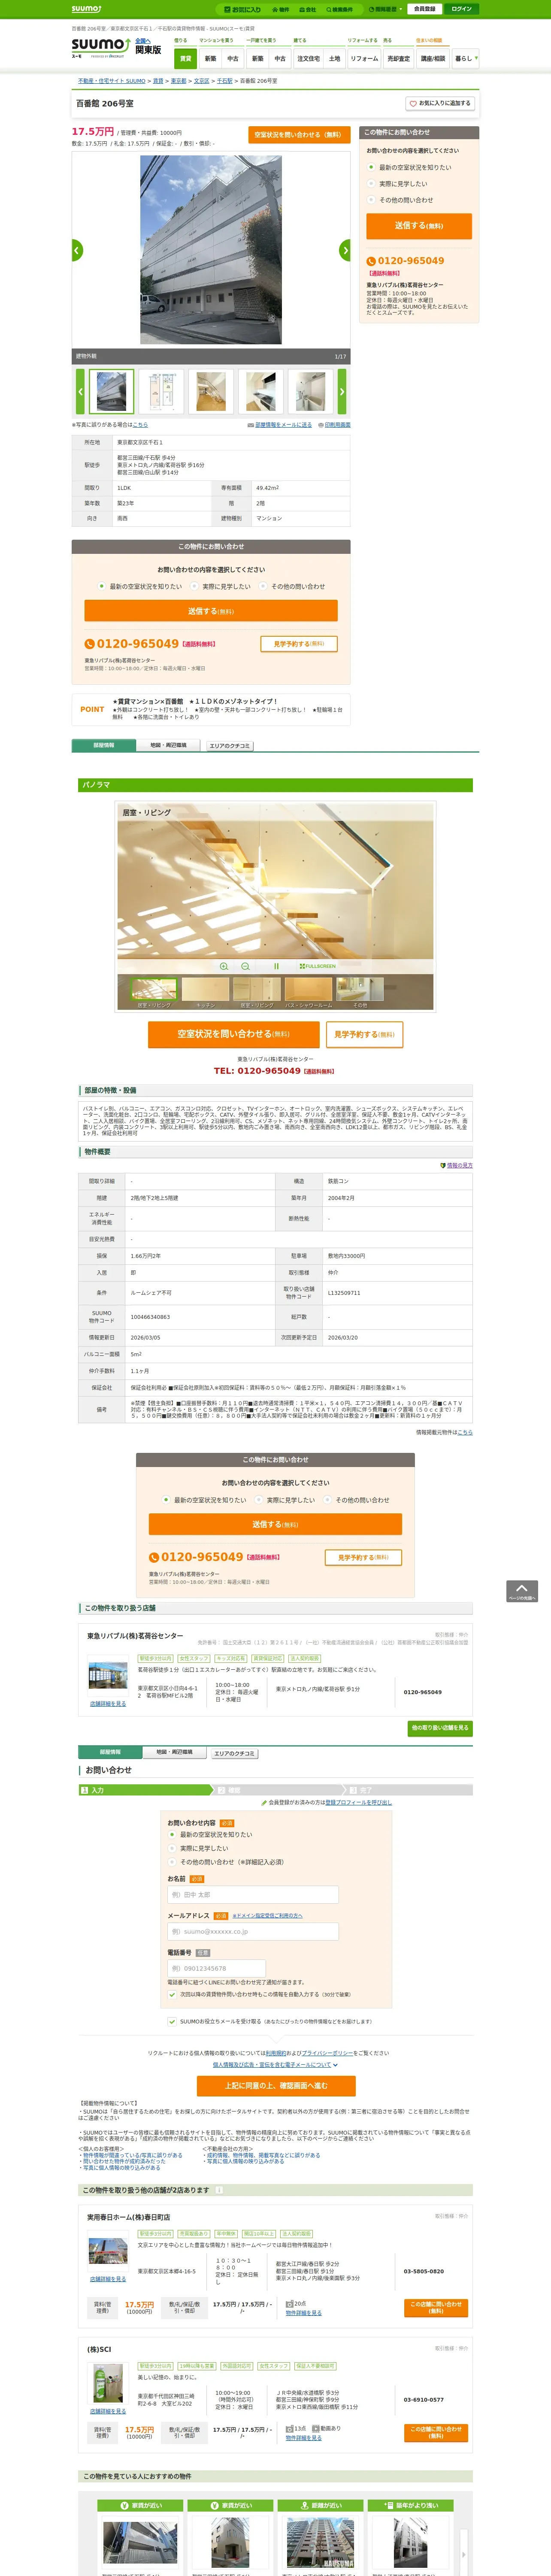Viewport: 551px width, 2576px height.
Task: Open 注文住宅 navigation tab
Action: (309, 59)
